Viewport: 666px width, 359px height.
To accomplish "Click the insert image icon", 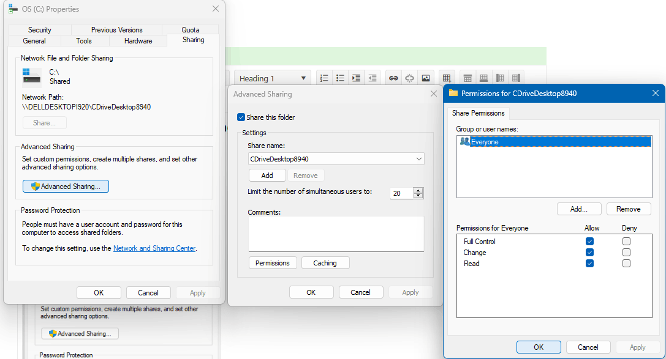I will (426, 78).
